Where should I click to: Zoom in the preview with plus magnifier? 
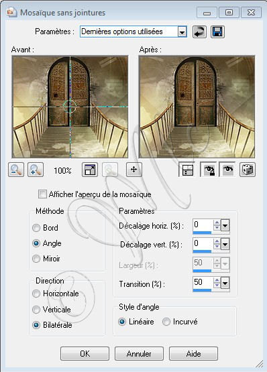[x=36, y=170]
